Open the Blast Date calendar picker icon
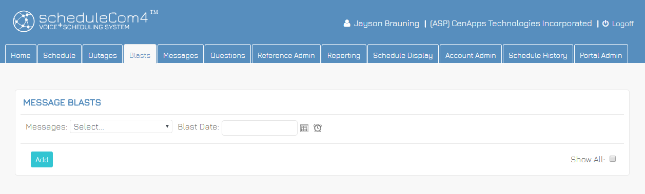 (304, 128)
